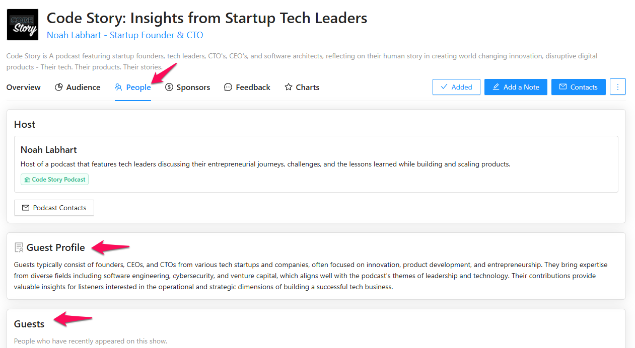The height and width of the screenshot is (348, 635).
Task: Click the Code Story Podcast green tag
Action: coord(54,180)
